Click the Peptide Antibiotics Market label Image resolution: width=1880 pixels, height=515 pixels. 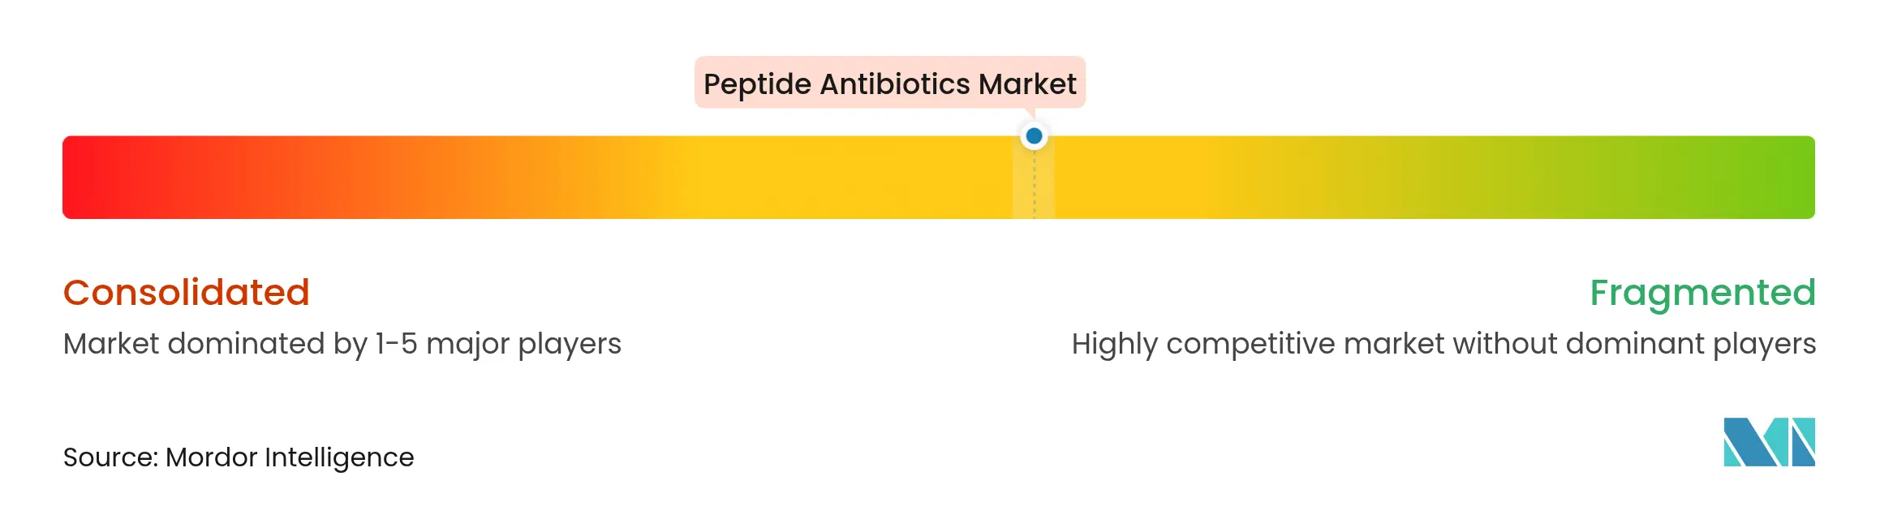(889, 83)
